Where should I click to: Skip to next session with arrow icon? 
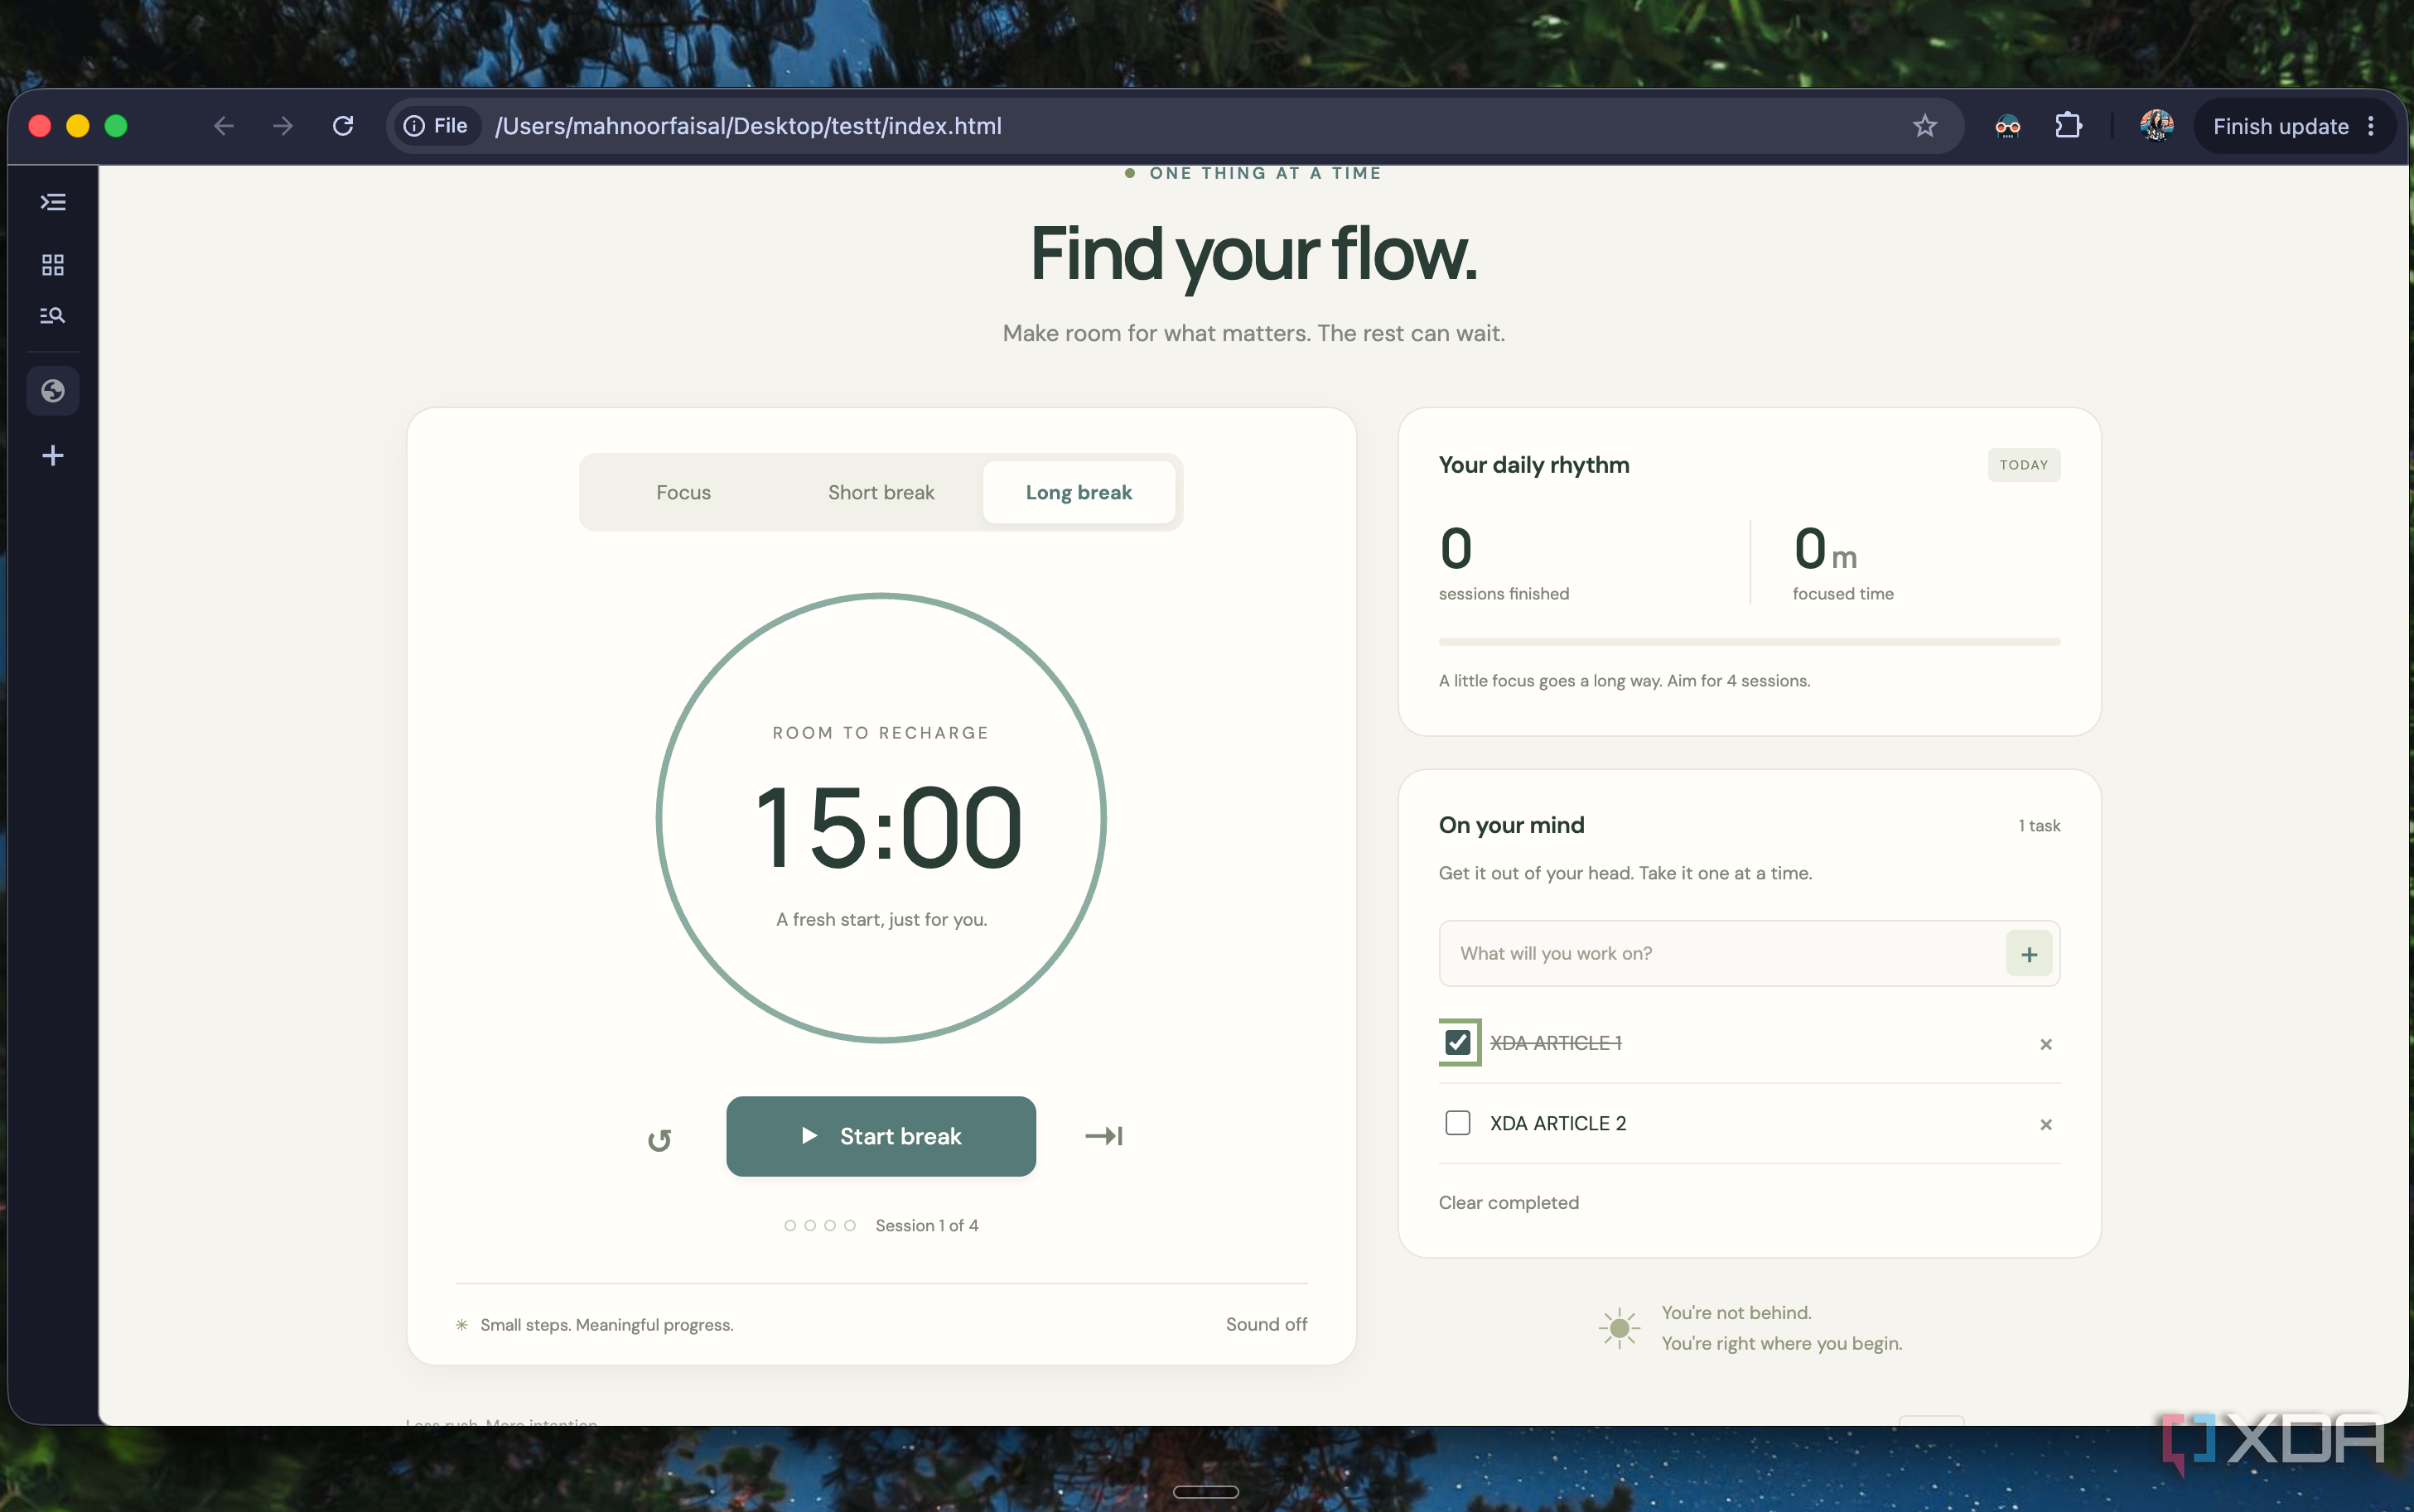tap(1104, 1136)
